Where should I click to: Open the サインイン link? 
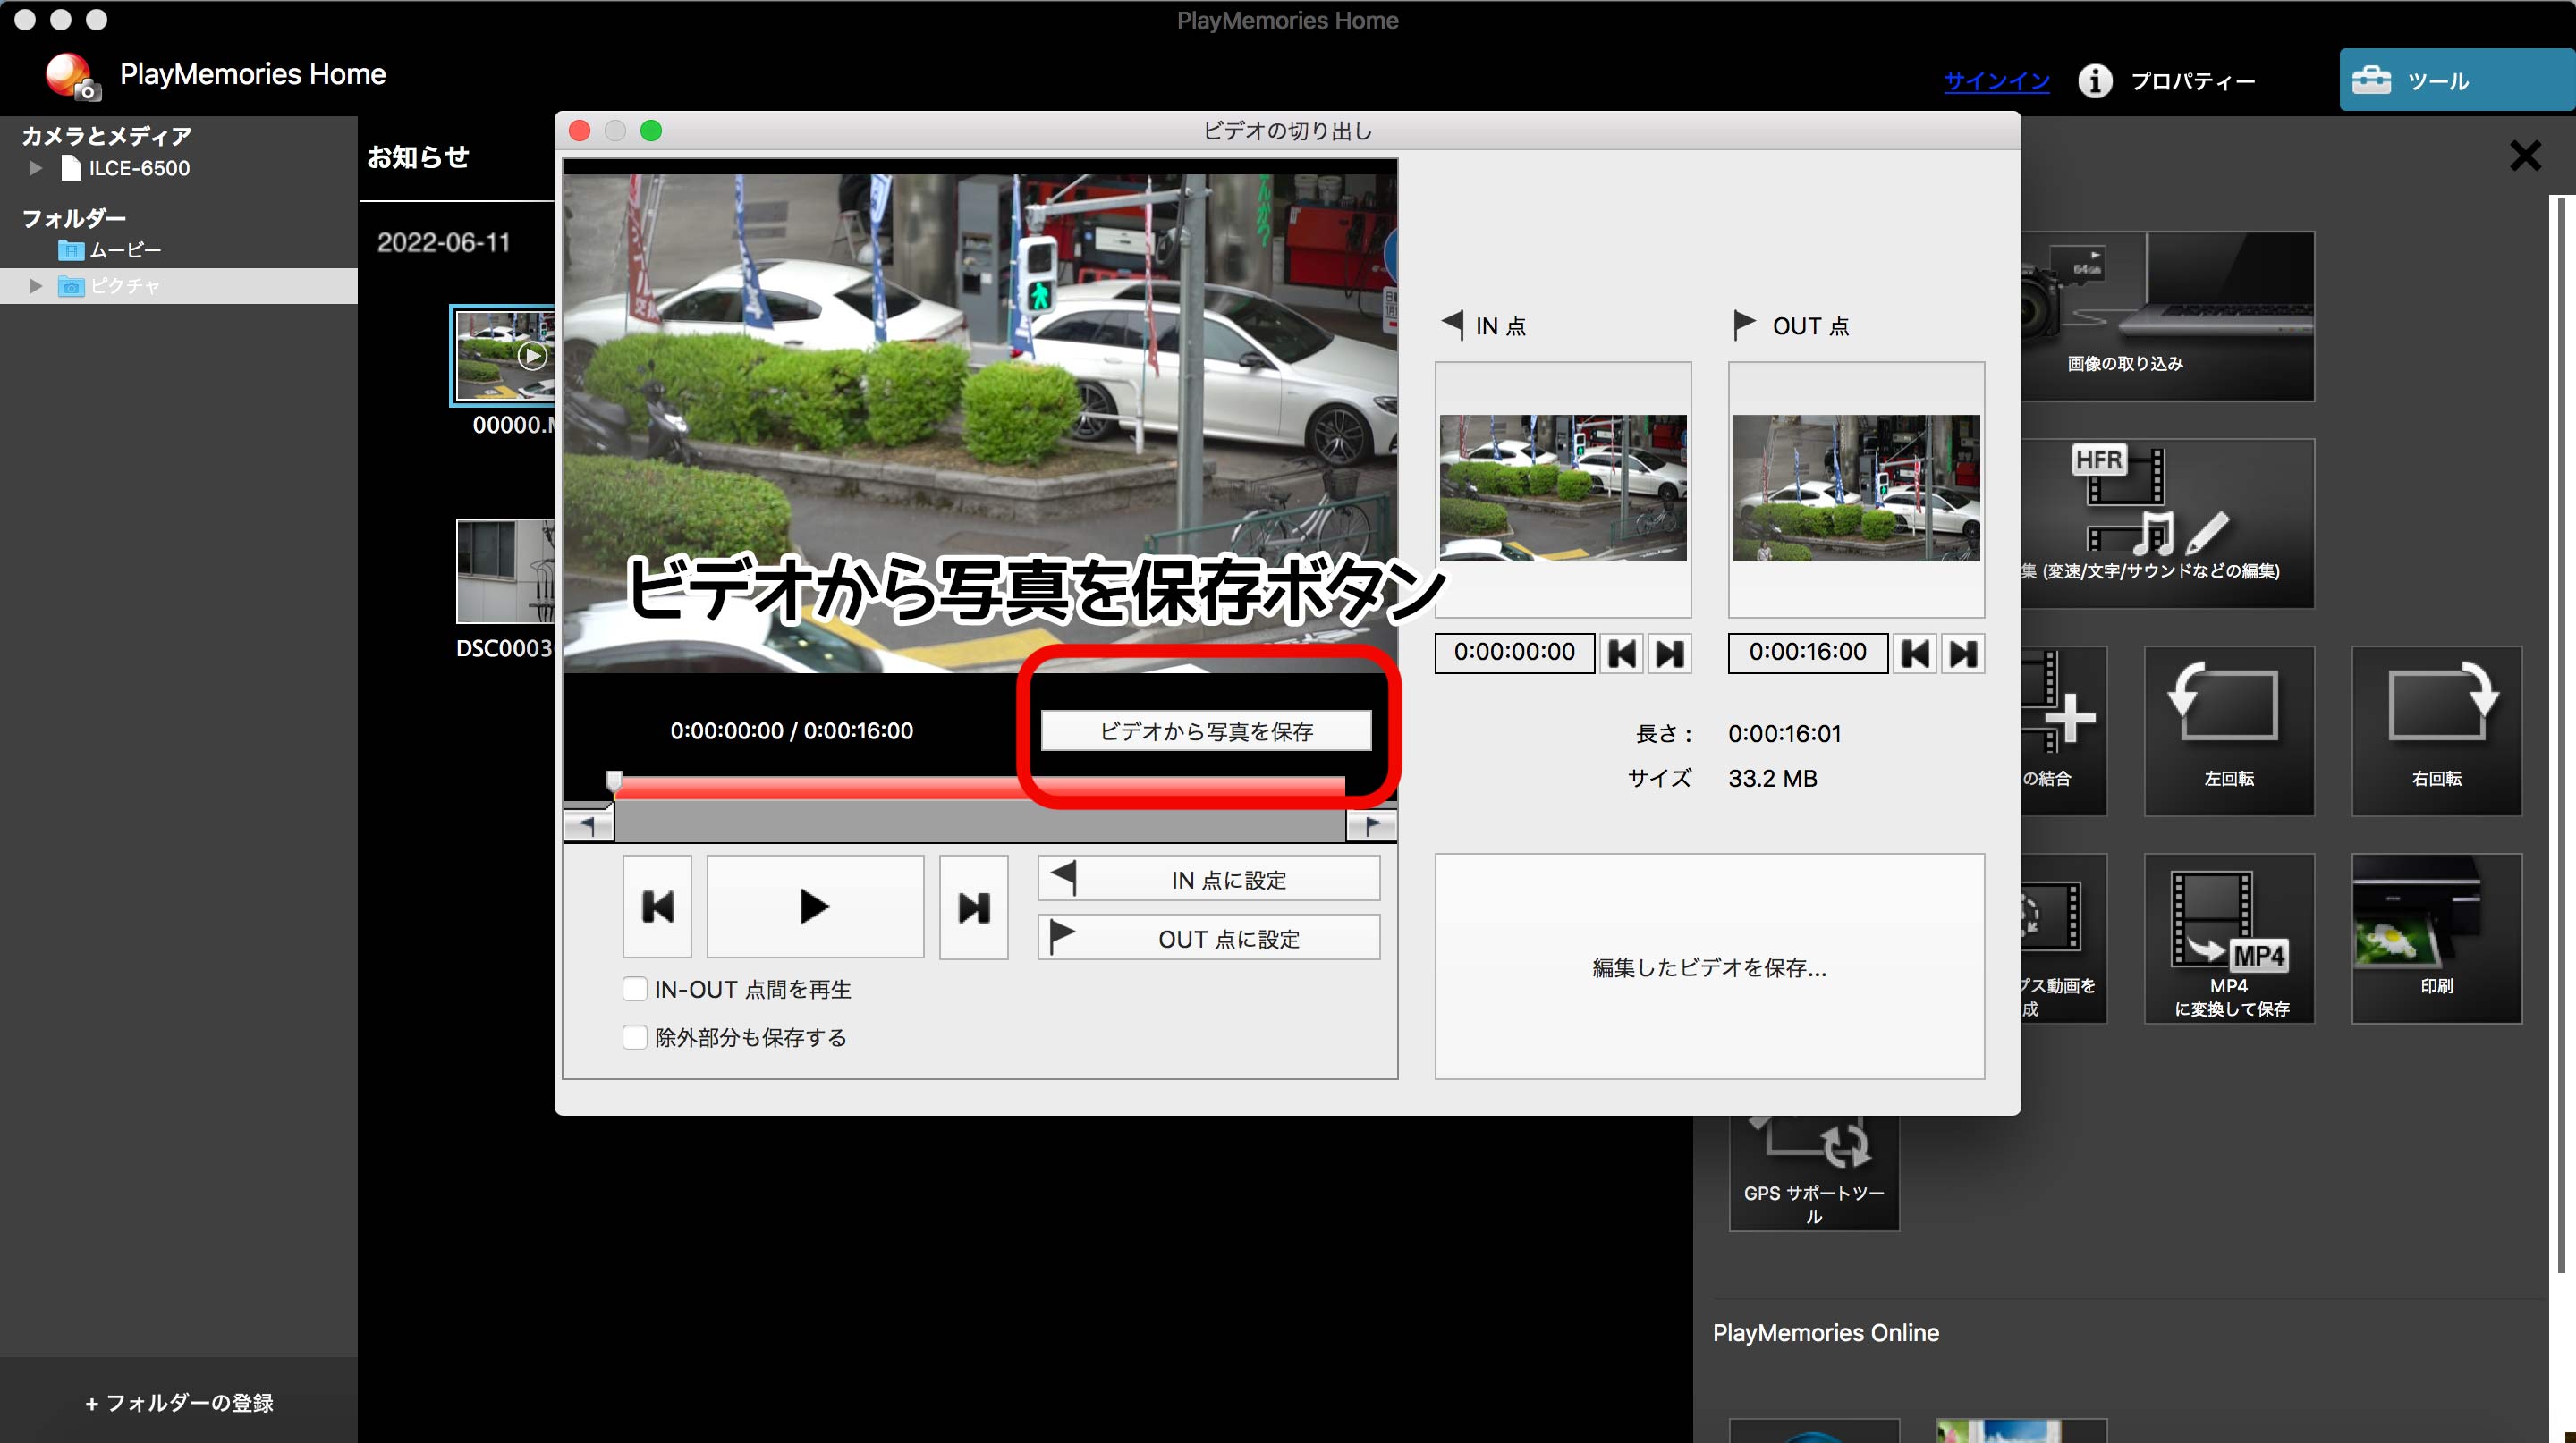(x=1996, y=81)
